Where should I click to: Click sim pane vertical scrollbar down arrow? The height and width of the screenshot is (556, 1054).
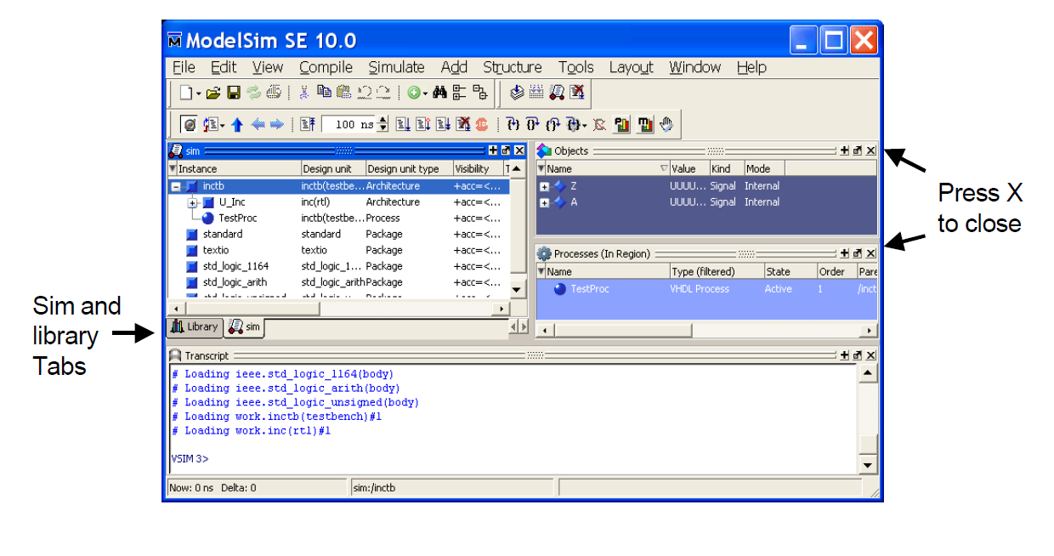point(518,289)
